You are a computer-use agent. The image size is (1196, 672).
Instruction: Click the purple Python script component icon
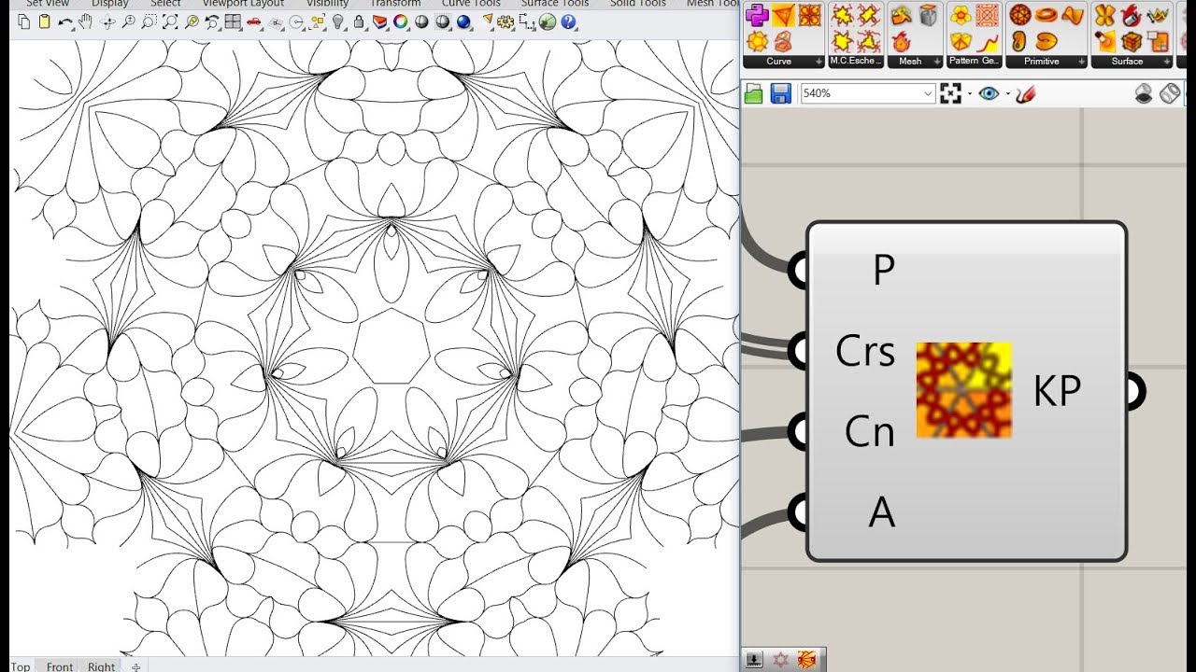(x=758, y=15)
